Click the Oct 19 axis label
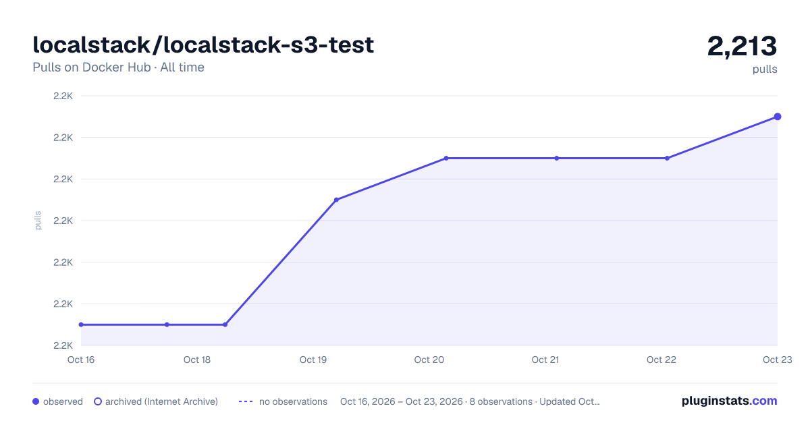The width and height of the screenshot is (810, 425). pos(313,360)
